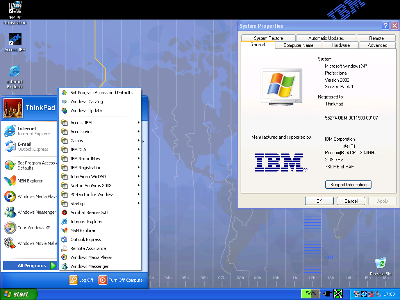Image resolution: width=400 pixels, height=300 pixels.
Task: Click the Start button
Action: point(19,294)
